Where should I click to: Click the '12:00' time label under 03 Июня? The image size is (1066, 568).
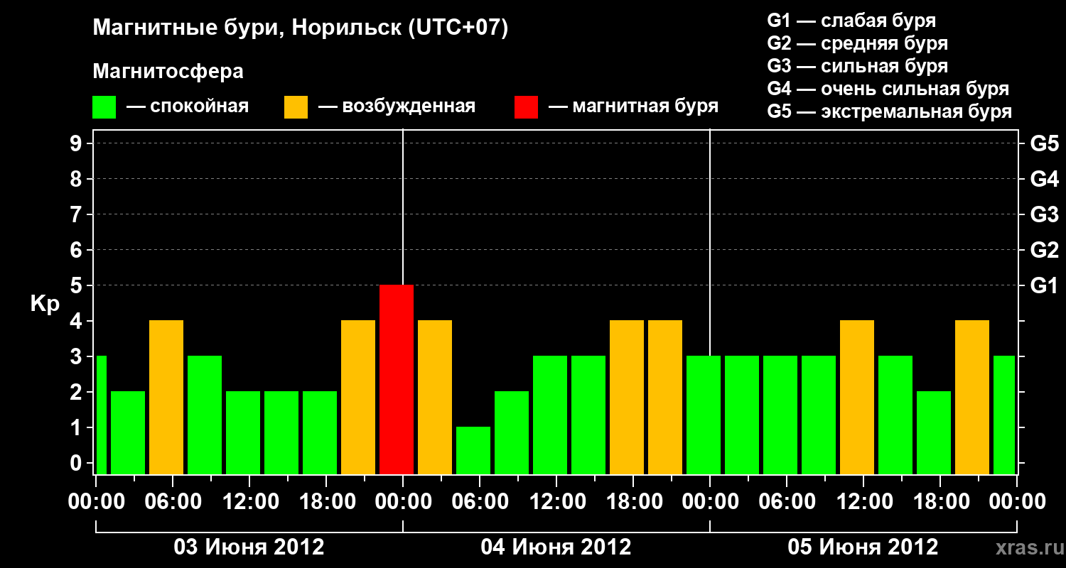(x=249, y=502)
